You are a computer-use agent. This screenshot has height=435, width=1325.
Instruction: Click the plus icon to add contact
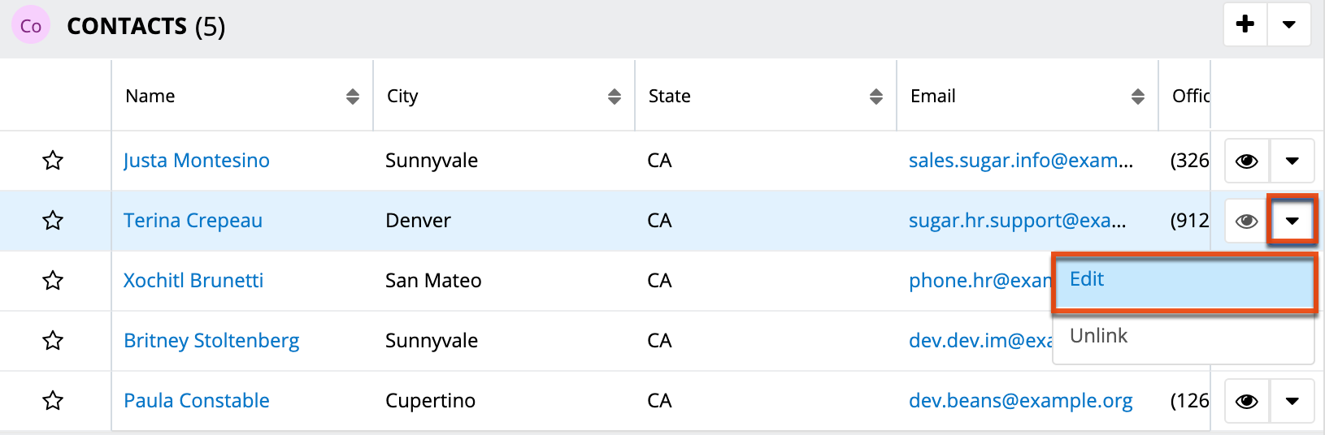pos(1245,24)
